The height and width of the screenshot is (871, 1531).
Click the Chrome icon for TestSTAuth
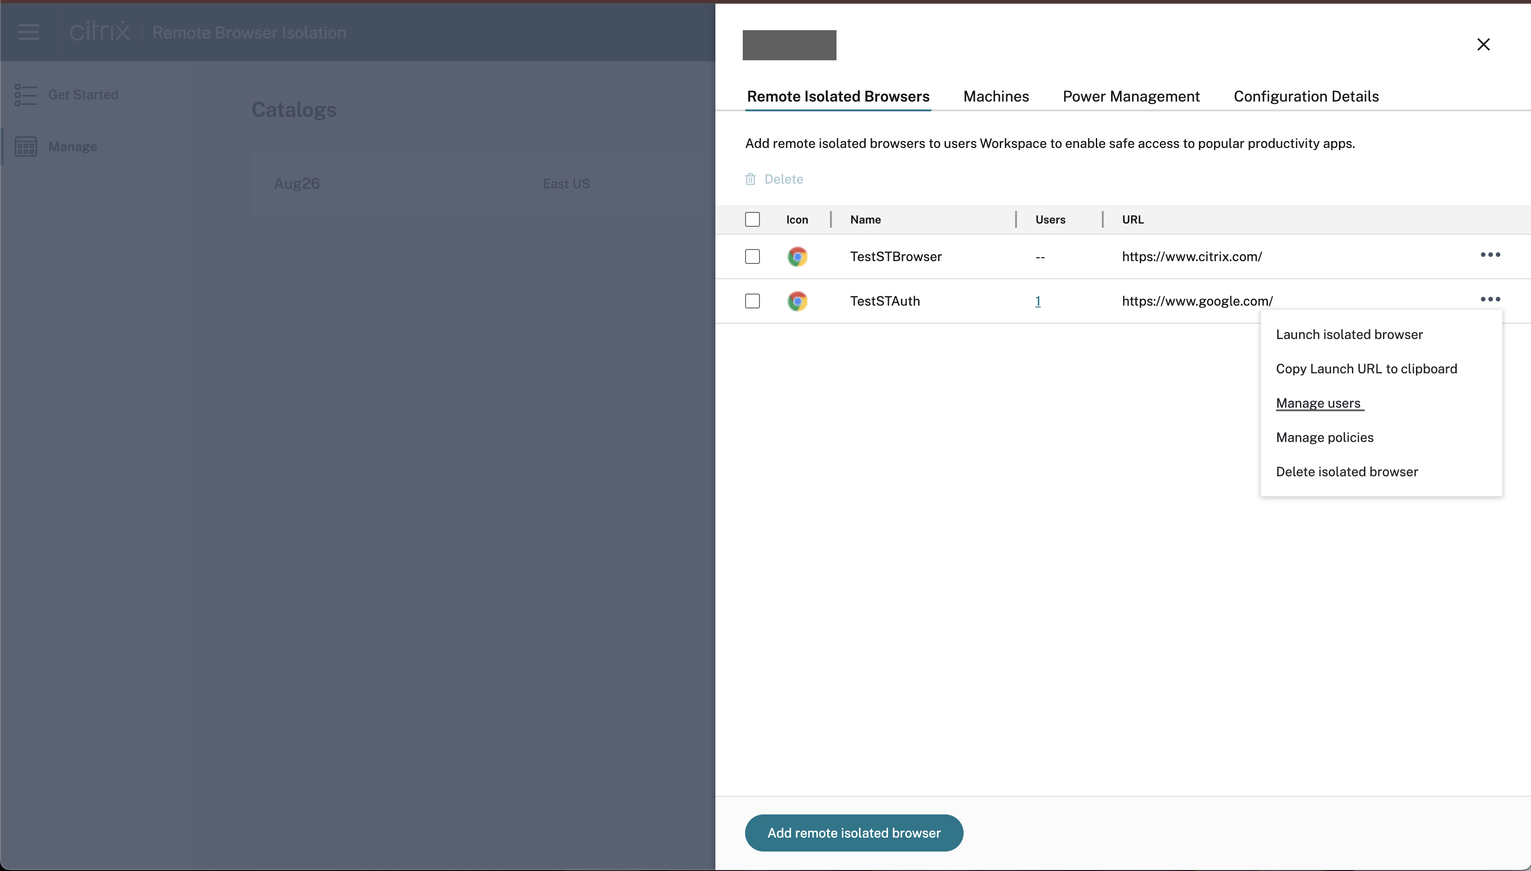point(797,301)
